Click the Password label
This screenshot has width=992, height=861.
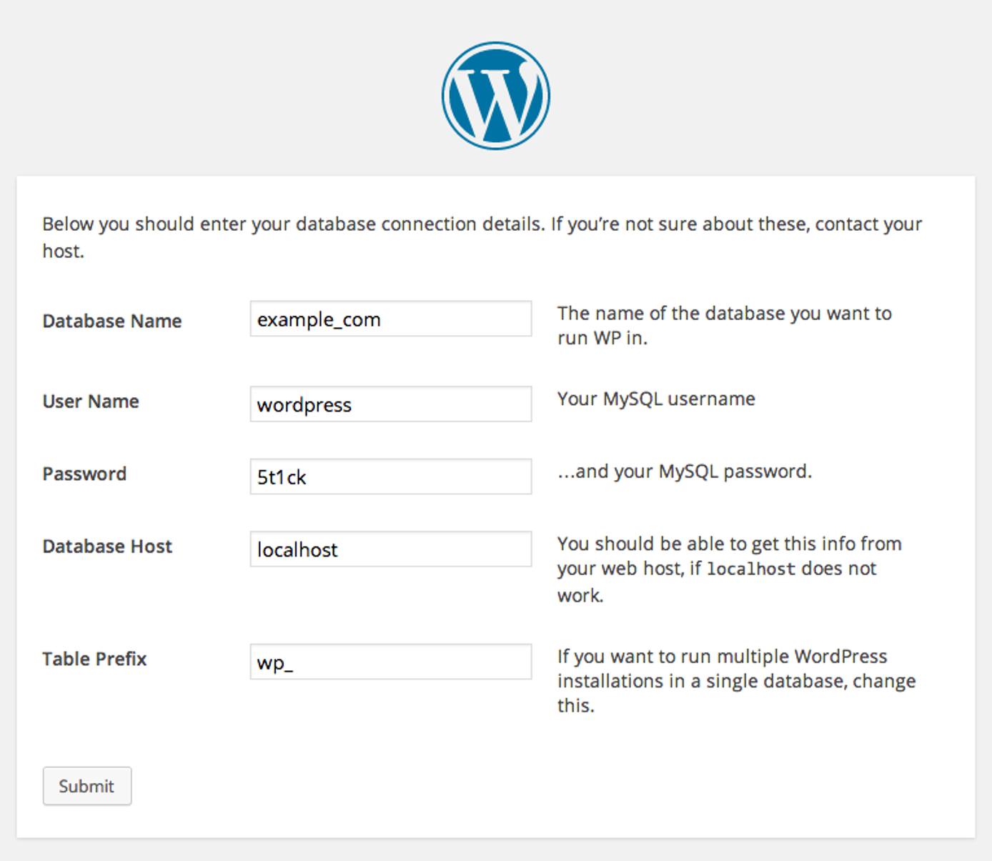click(84, 474)
